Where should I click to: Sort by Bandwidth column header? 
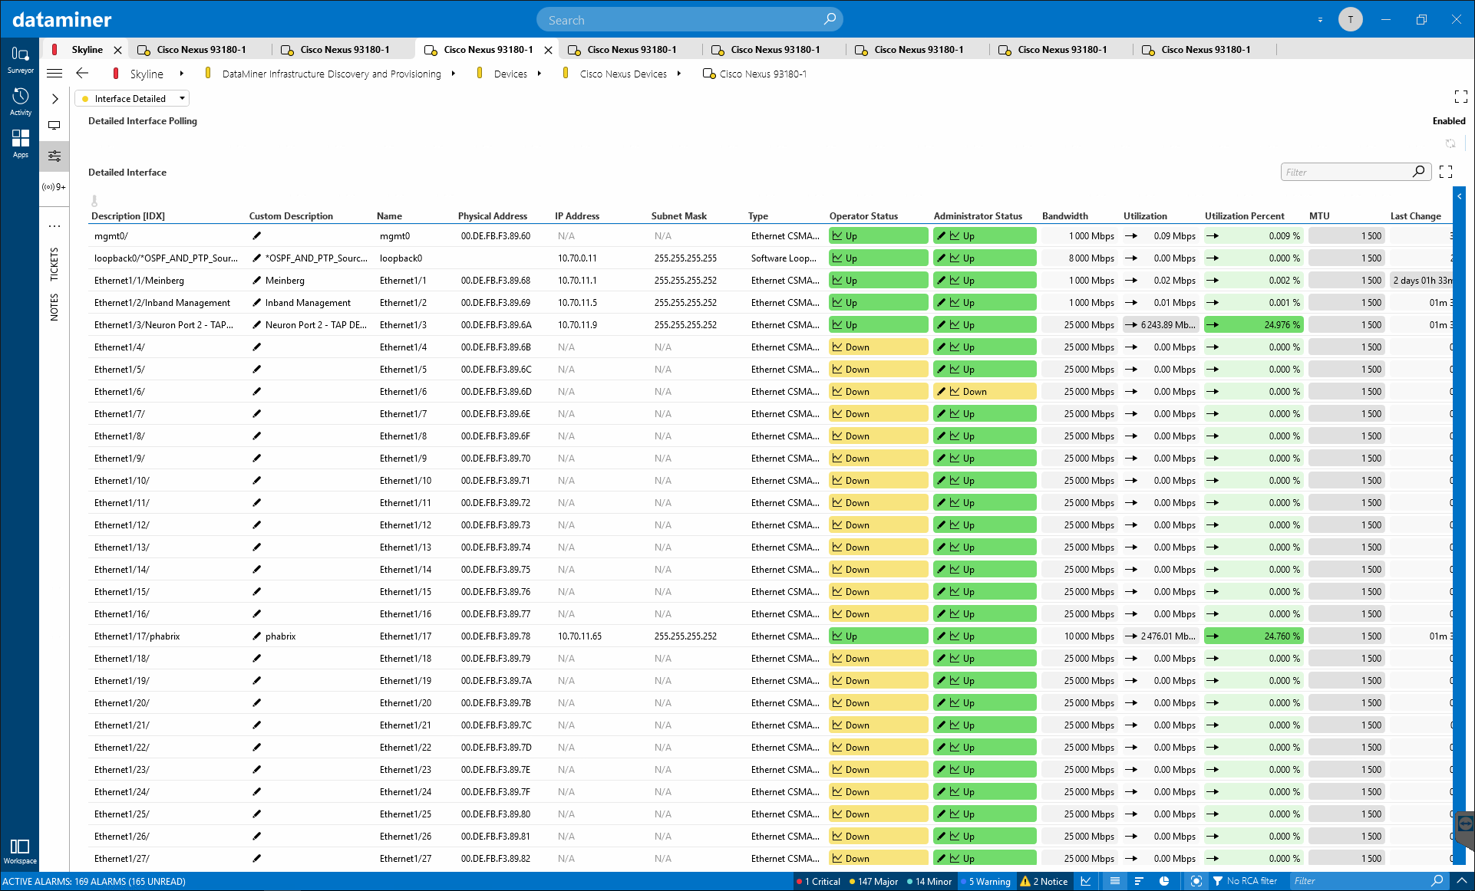(x=1064, y=215)
